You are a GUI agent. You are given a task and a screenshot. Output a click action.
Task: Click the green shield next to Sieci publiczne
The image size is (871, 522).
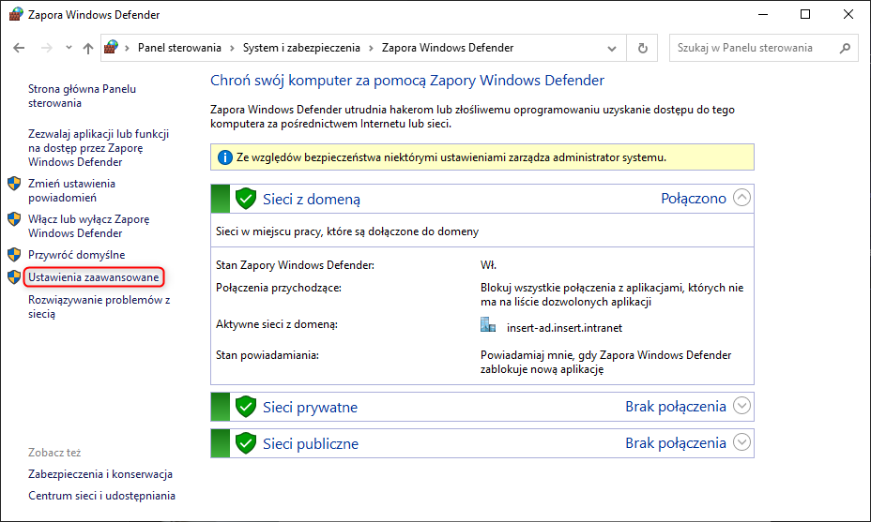tap(246, 443)
